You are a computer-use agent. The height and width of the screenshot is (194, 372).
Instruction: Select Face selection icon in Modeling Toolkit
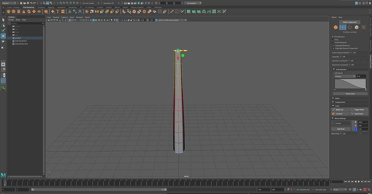[357, 27]
